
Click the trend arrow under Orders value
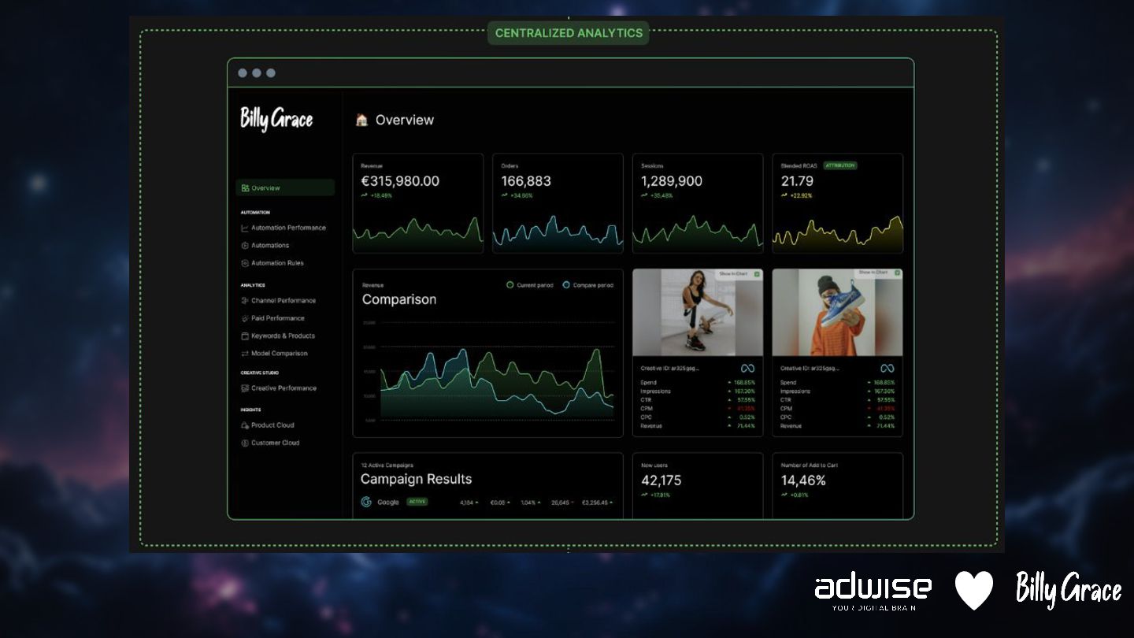[x=504, y=195]
